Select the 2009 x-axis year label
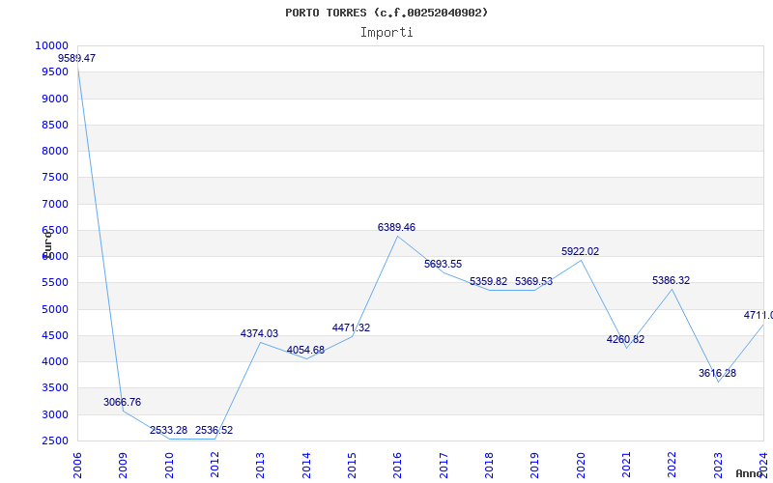 click(x=123, y=466)
